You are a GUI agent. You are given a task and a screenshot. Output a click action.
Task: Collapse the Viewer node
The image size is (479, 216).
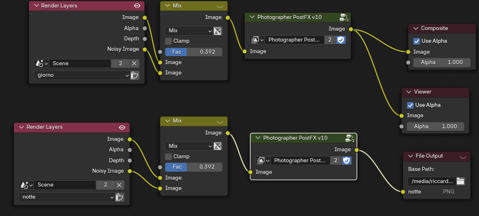point(409,92)
